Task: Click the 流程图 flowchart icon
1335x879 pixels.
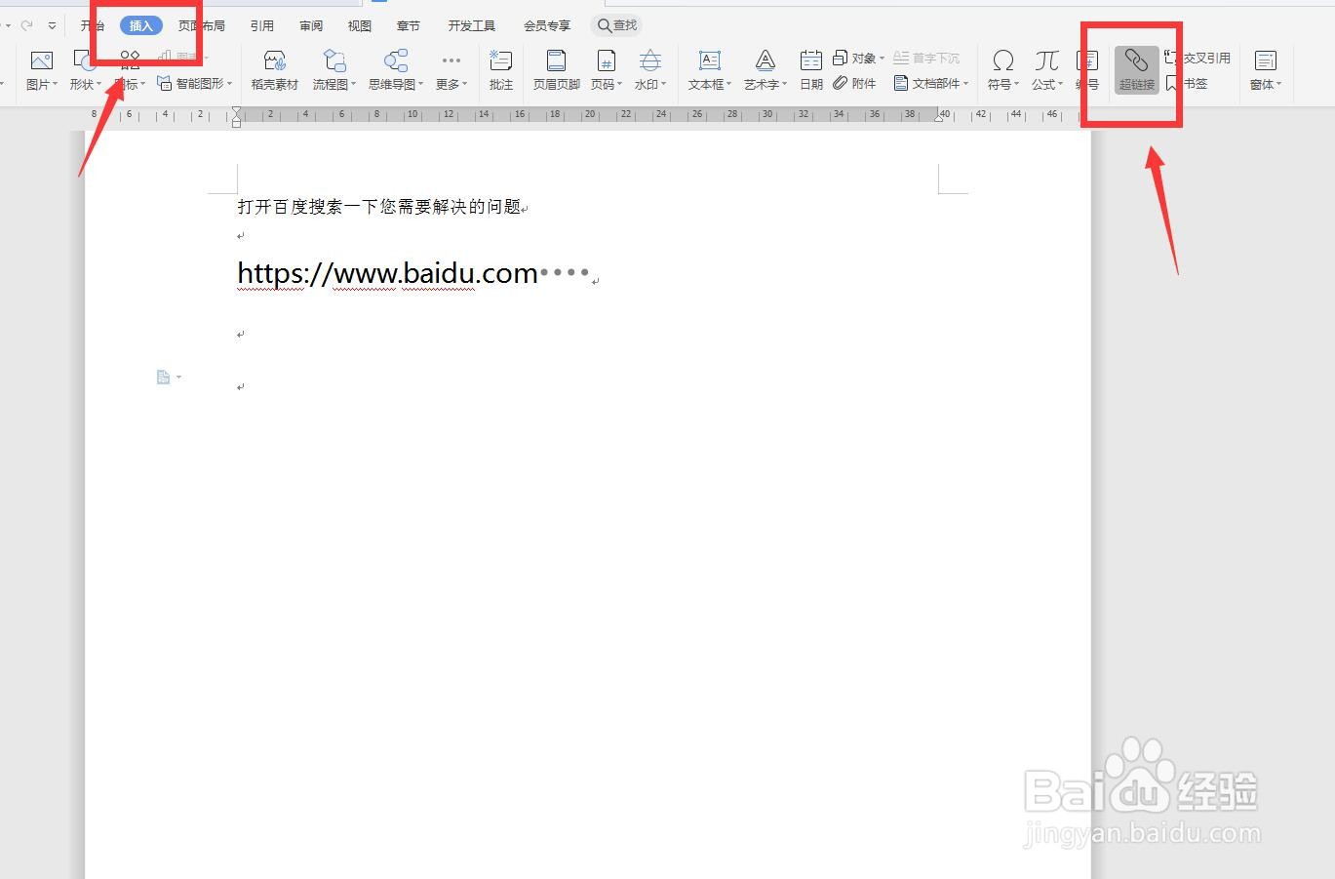Action: 334,61
